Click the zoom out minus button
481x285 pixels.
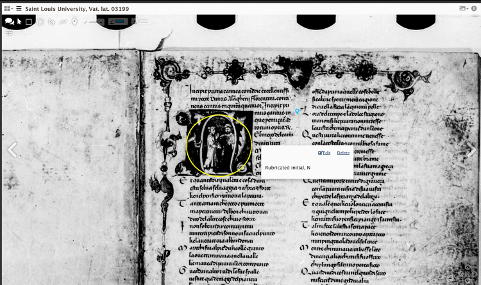pos(450,278)
